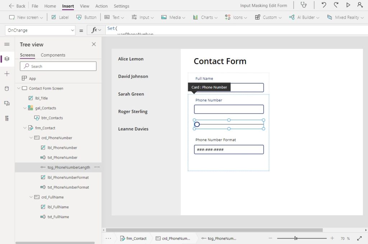The height and width of the screenshot is (244, 368).
Task: Open Advanced tools icon in left rail
Action: pos(7,118)
